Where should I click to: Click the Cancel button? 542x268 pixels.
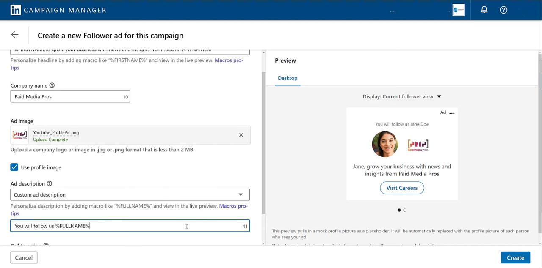[x=24, y=257]
